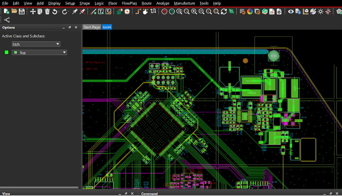Open the Logic menu
The width and height of the screenshot is (342, 196).
(x=99, y=3)
